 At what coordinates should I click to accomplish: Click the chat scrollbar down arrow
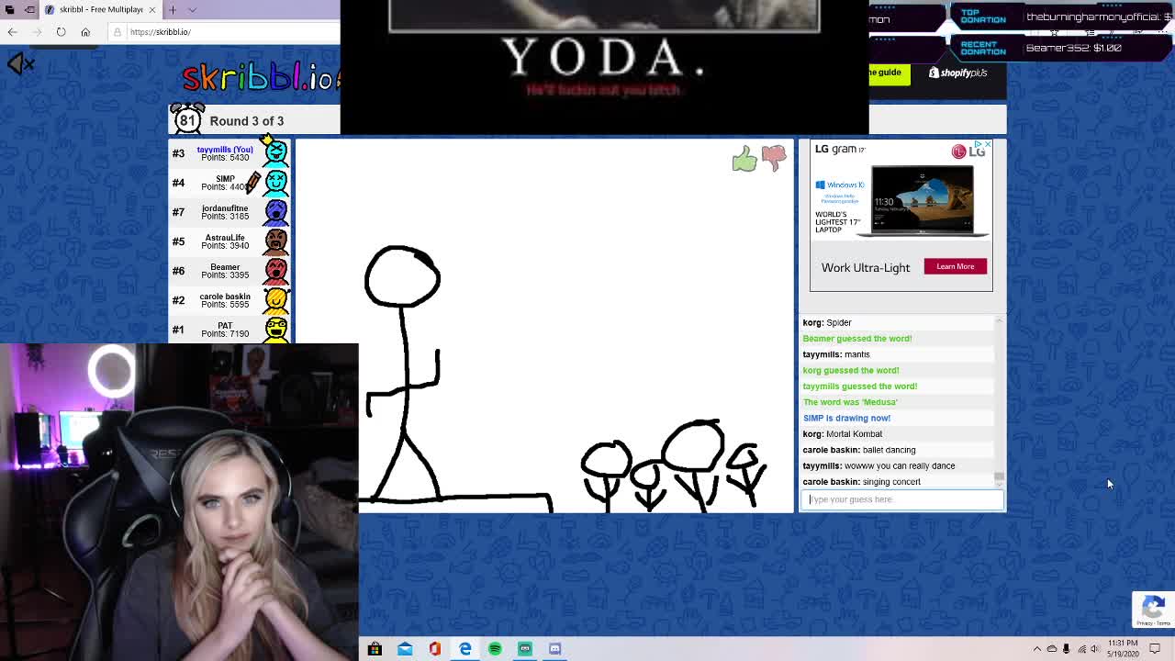pyautogui.click(x=999, y=484)
